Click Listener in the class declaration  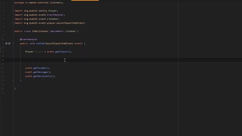pos(70,31)
